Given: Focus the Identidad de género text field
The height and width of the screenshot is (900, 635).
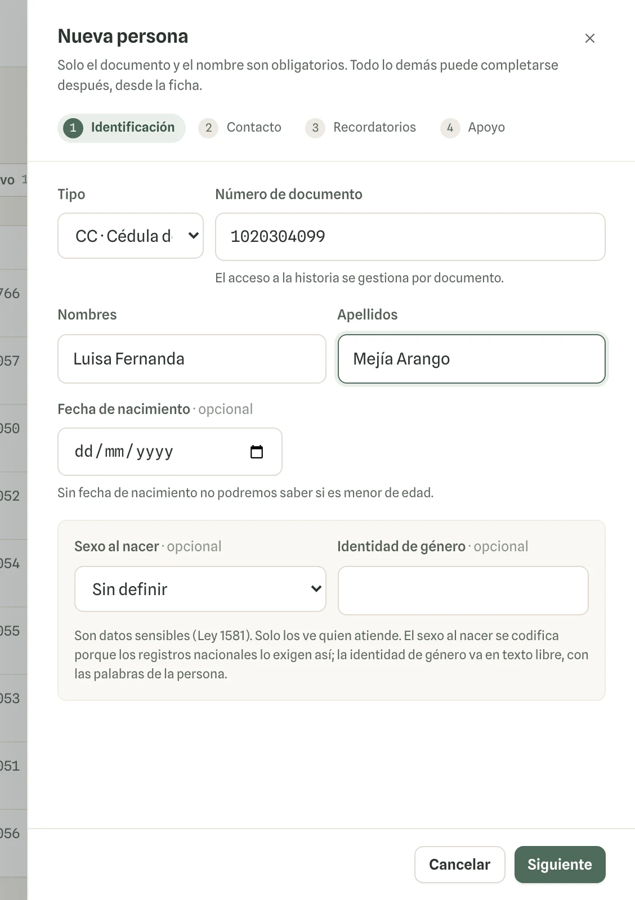Looking at the screenshot, I should pyautogui.click(x=463, y=591).
